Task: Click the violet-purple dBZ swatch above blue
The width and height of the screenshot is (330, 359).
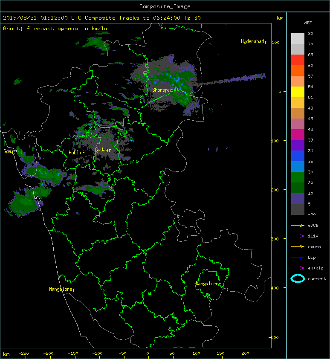Action: [x=298, y=145]
